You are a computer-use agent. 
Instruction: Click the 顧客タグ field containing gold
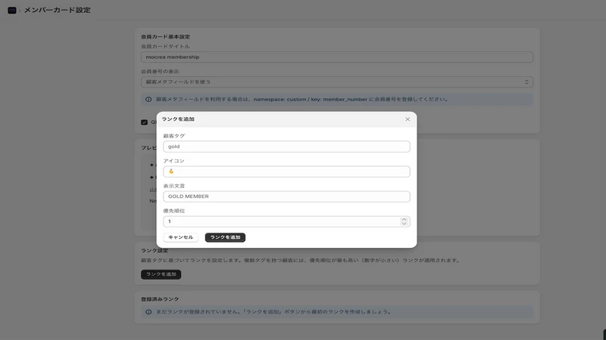tap(286, 147)
